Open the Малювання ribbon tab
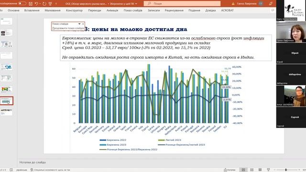The image size is (306, 172). tap(53, 11)
